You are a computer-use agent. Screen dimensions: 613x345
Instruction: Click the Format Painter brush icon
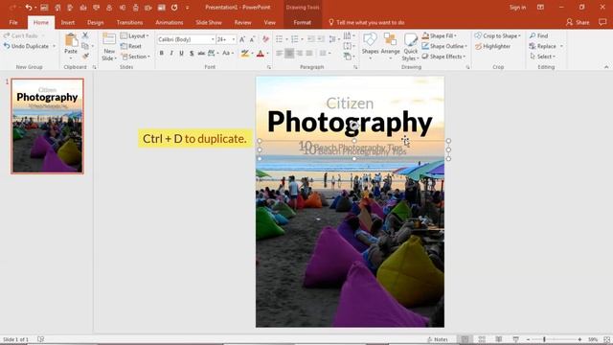pos(85,57)
